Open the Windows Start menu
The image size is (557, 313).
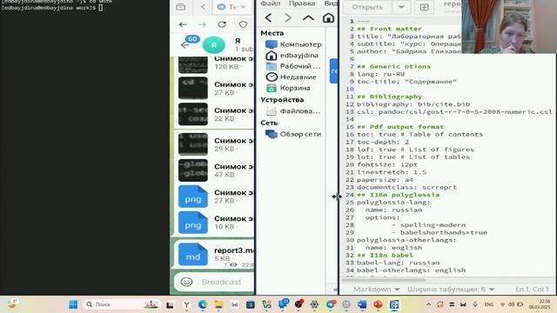[x=73, y=304]
